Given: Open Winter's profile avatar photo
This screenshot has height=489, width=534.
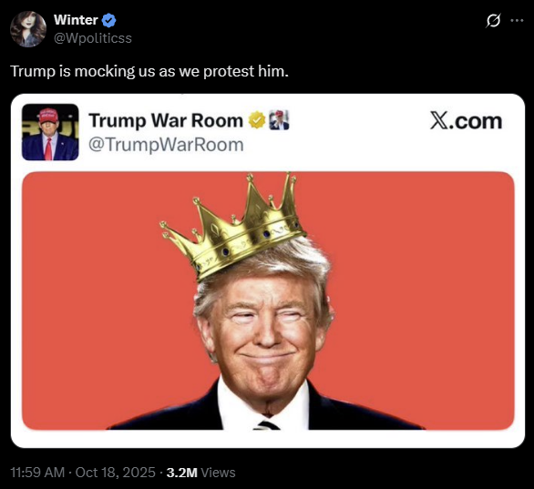Looking at the screenshot, I should point(28,29).
